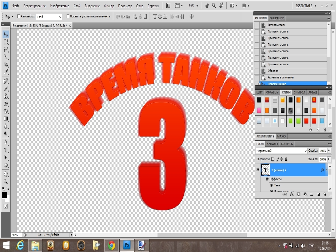Toggle lock all for layer
The image size is (336, 252).
[x=286, y=159]
